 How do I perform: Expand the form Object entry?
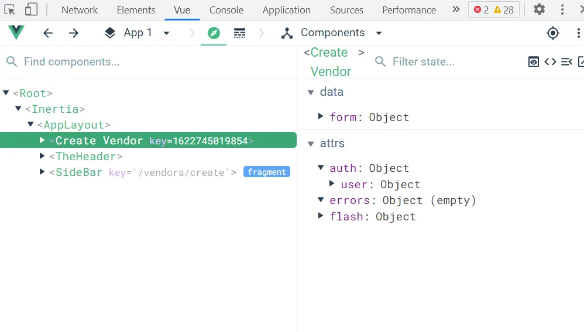point(321,117)
